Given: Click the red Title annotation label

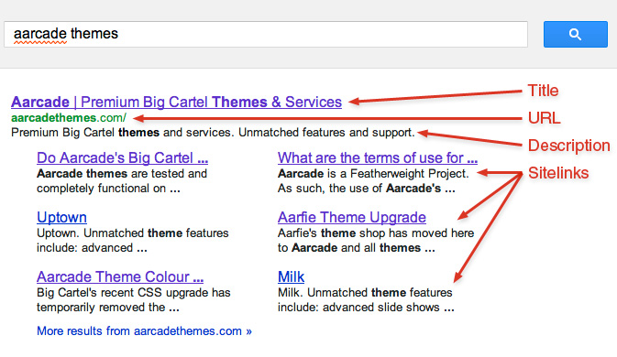Looking at the screenshot, I should pos(543,91).
